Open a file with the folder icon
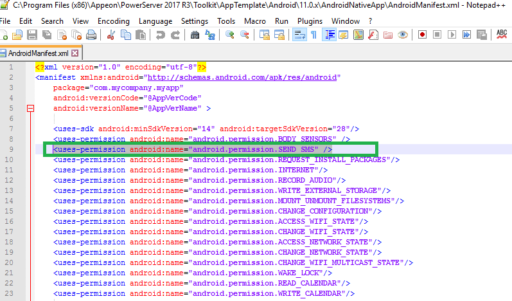 [17, 35]
